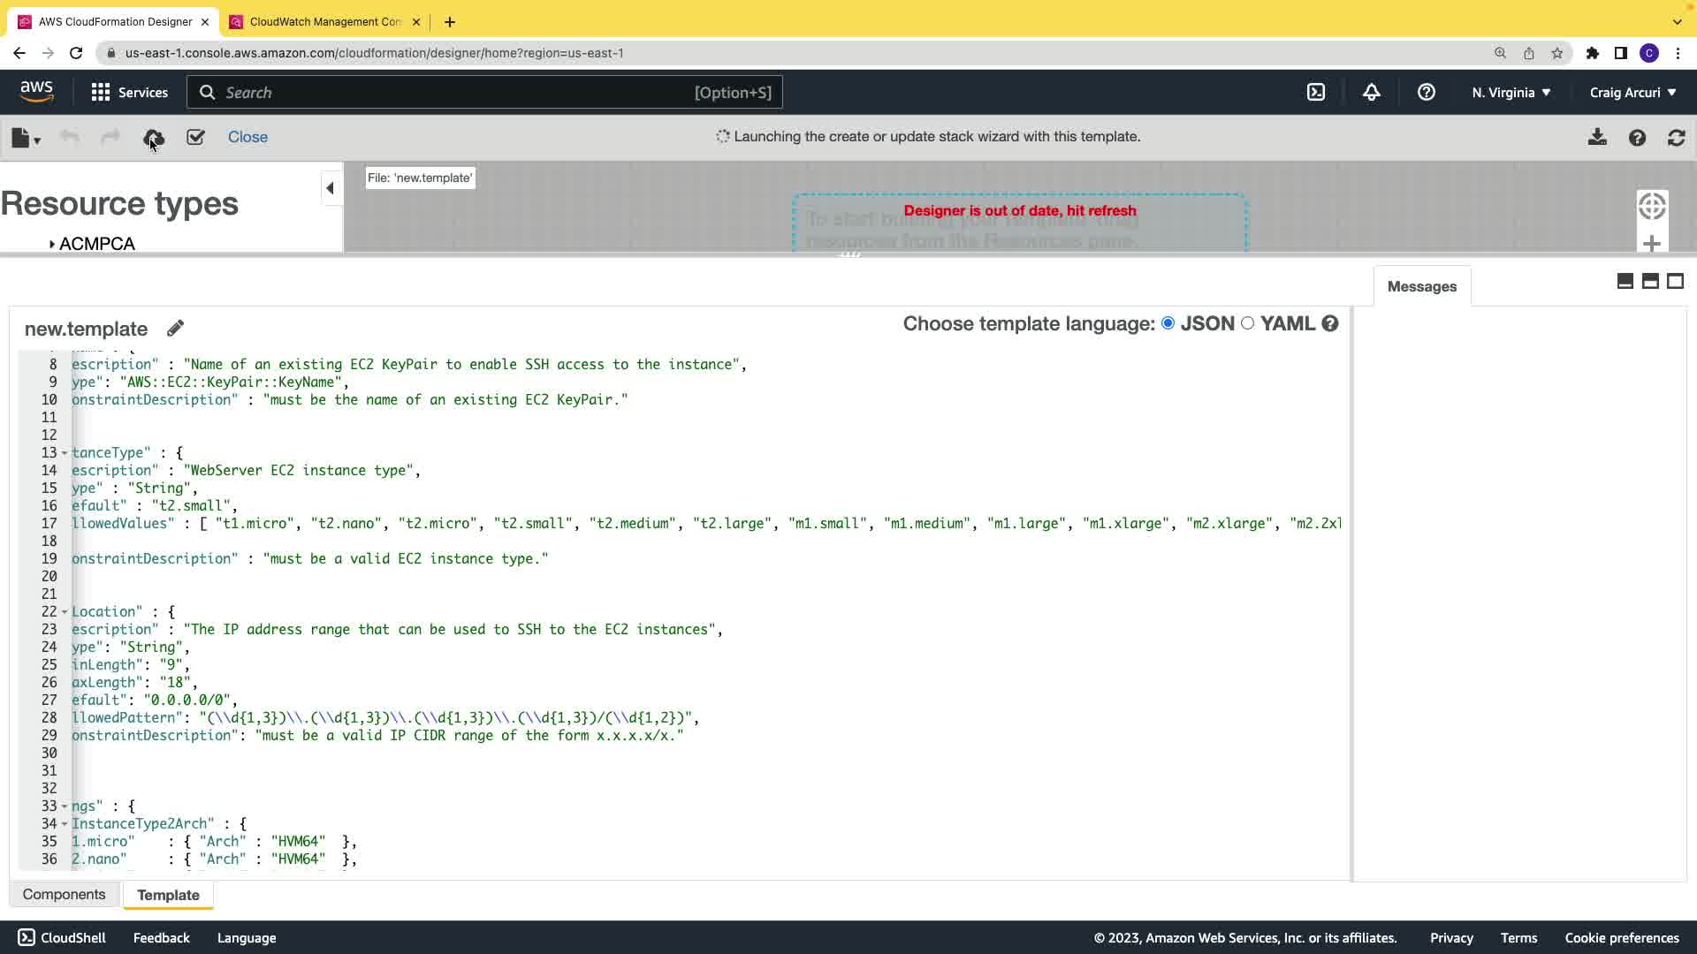Open the N. Virginia region dropdown
This screenshot has height=954, width=1697.
pos(1511,93)
